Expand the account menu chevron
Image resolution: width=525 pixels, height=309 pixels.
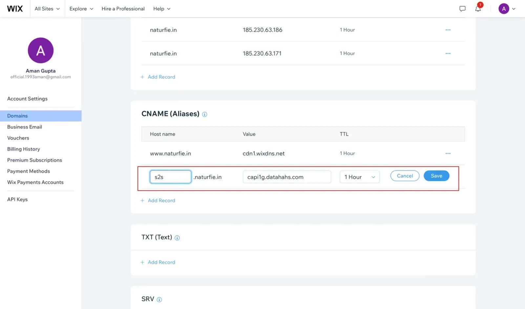[x=514, y=9]
